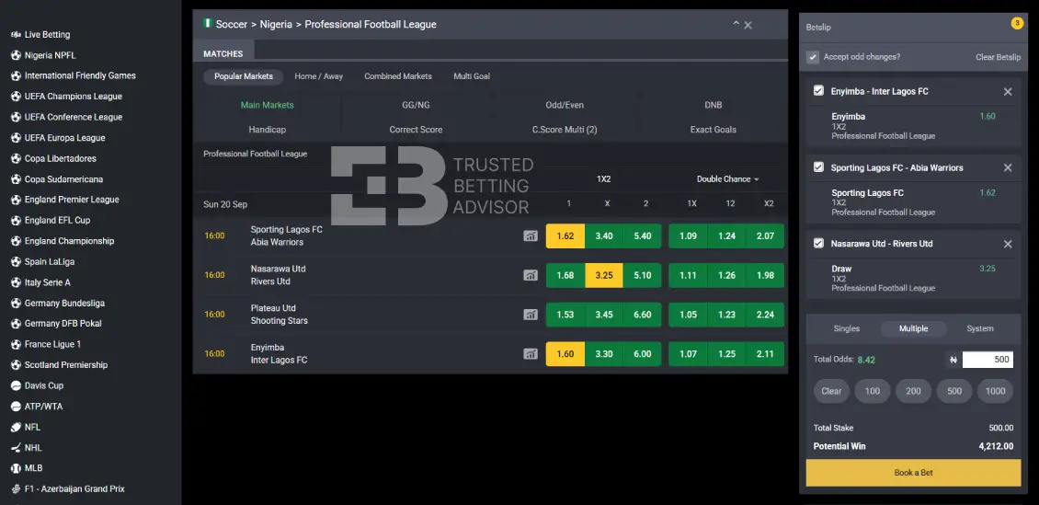The image size is (1039, 505).
Task: Open England Premier League
Action: 65,200
